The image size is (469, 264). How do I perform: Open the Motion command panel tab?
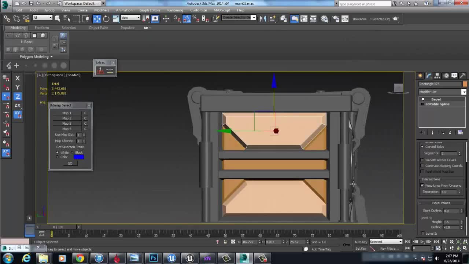pos(446,76)
